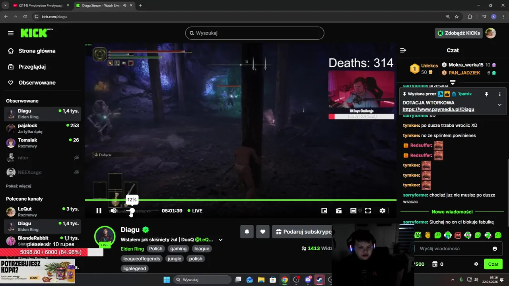Unpin the pinned chat message
509x286 pixels.
click(486, 94)
